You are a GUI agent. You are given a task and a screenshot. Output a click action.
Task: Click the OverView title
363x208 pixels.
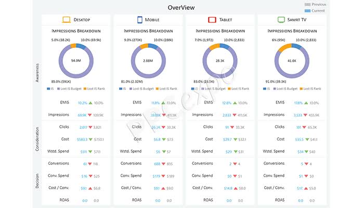click(181, 8)
